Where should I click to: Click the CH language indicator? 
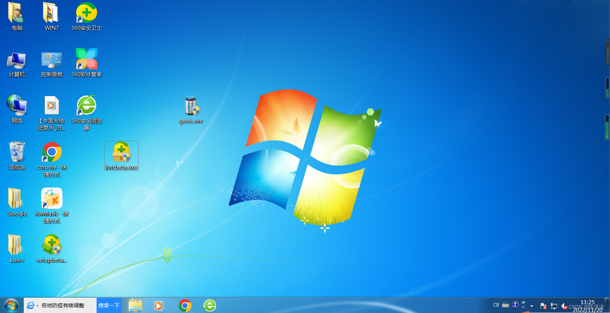tap(496, 305)
